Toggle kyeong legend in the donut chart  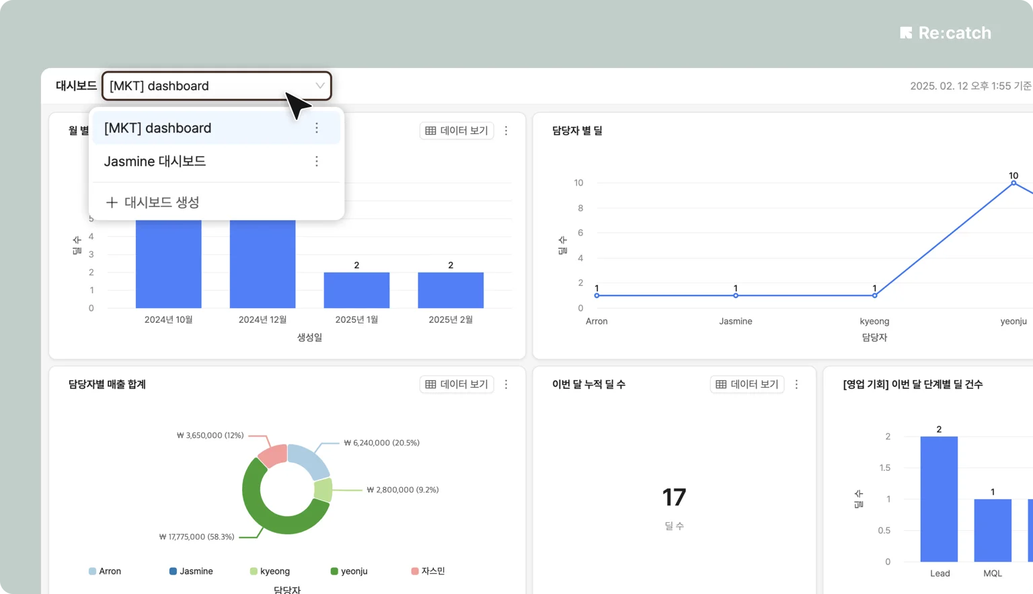click(270, 571)
